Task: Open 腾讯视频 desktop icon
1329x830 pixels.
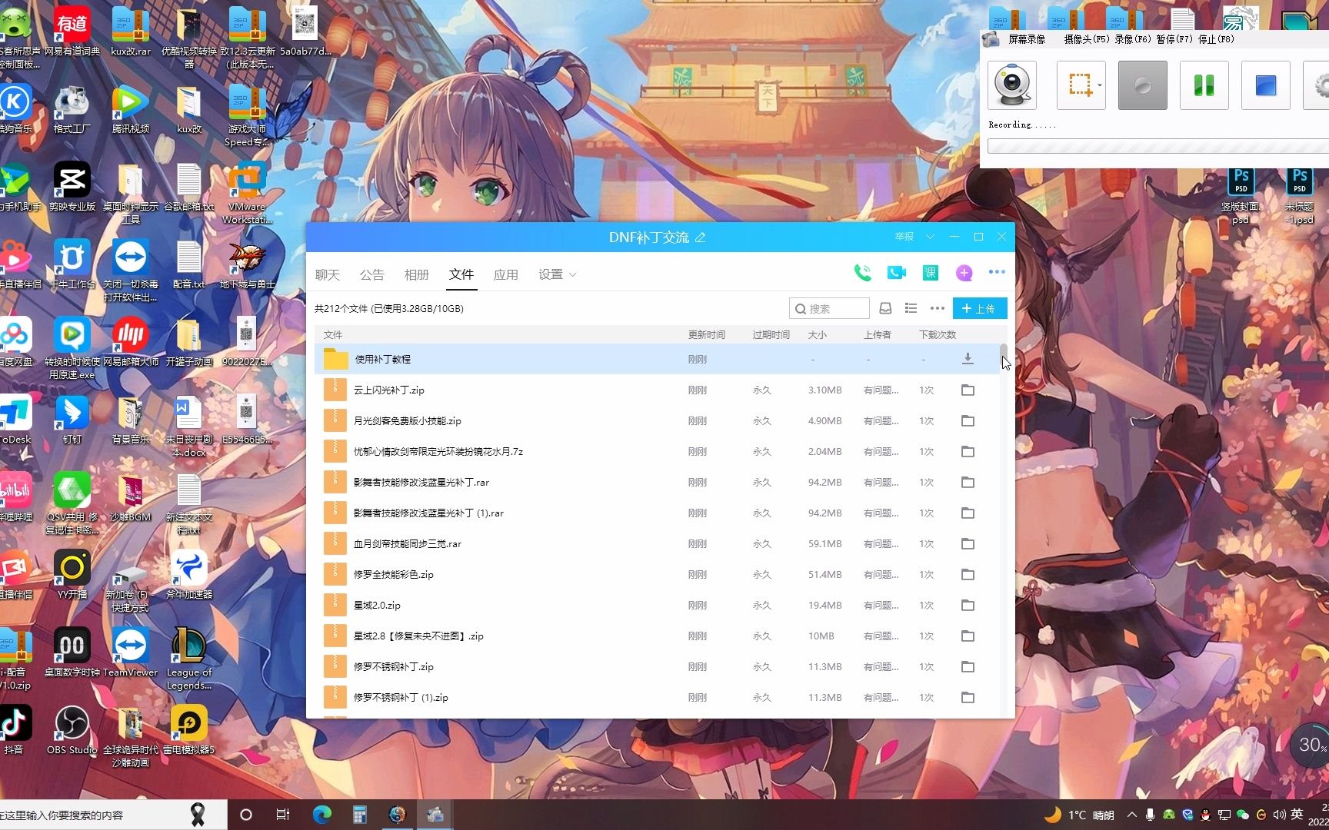Action: pyautogui.click(x=131, y=110)
